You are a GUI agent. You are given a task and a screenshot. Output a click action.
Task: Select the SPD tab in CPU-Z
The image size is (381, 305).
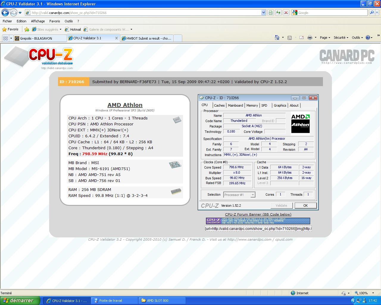click(x=264, y=105)
